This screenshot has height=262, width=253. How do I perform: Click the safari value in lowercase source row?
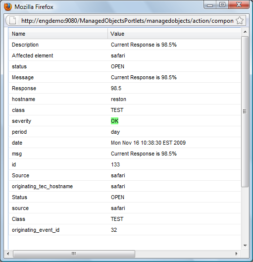click(x=118, y=208)
